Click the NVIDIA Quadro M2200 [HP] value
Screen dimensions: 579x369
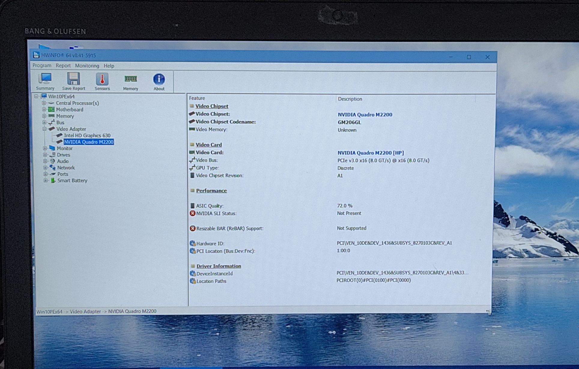371,153
